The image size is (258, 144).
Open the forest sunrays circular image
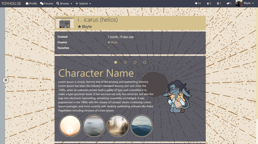pyautogui.click(x=118, y=126)
